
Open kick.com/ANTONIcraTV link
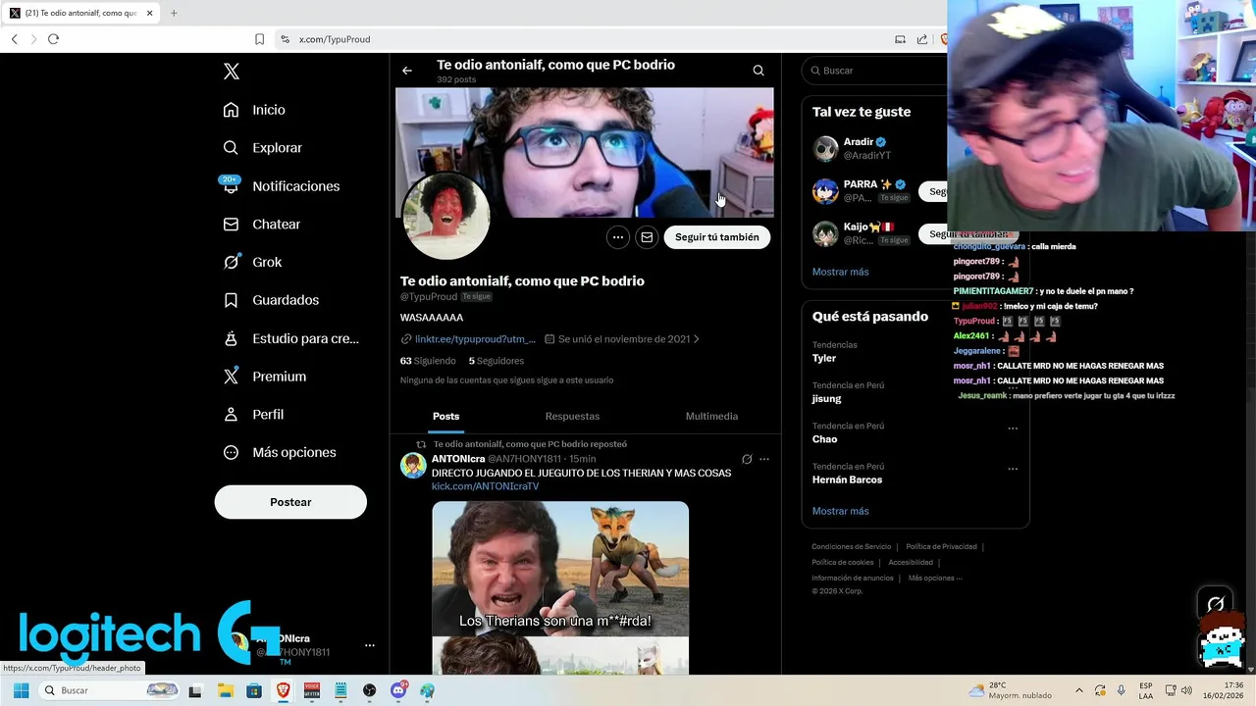485,486
